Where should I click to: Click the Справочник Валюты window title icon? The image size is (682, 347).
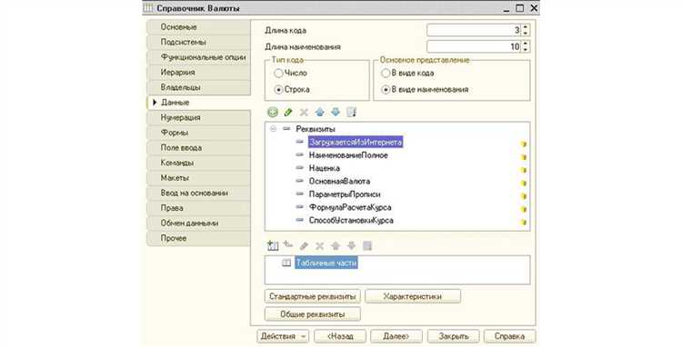[x=148, y=8]
